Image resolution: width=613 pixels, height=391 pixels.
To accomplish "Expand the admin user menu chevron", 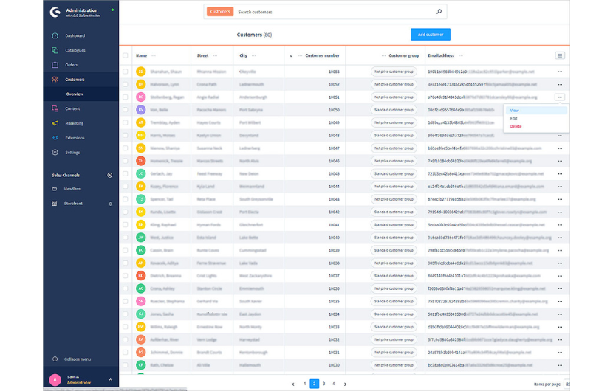I will pos(110,379).
